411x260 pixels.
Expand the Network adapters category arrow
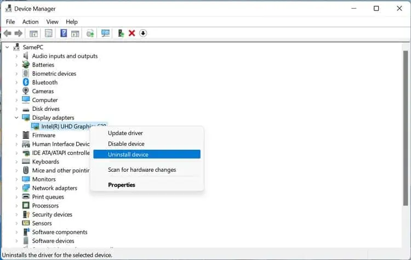point(16,188)
